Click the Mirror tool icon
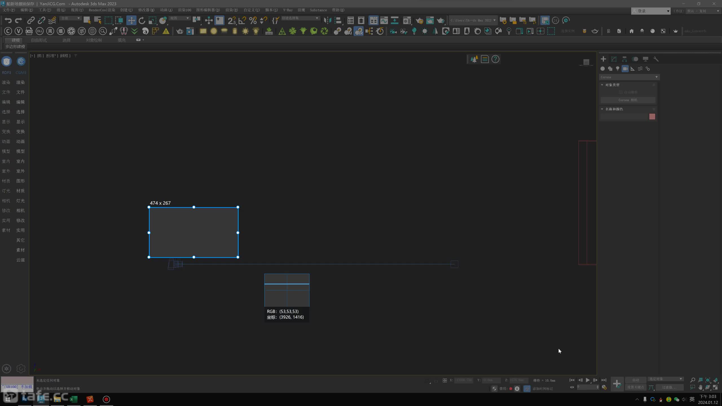This screenshot has width=722, height=406. point(327,20)
